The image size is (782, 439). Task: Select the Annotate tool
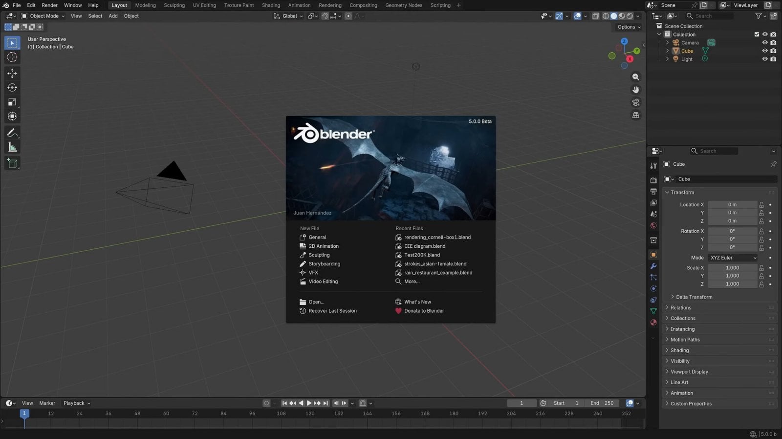tap(12, 132)
